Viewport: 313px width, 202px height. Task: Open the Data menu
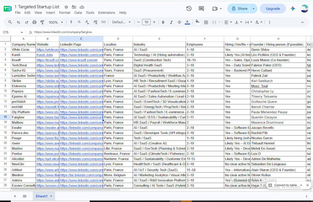tap(78, 12)
